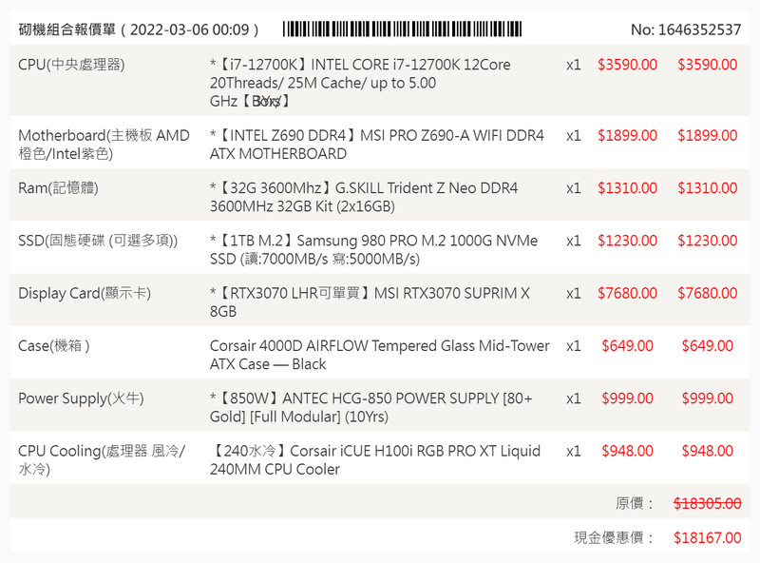
Task: Click the $7680.00 unit price for display card
Action: click(627, 293)
